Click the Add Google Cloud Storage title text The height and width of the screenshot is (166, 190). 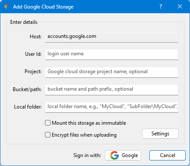pos(43,7)
